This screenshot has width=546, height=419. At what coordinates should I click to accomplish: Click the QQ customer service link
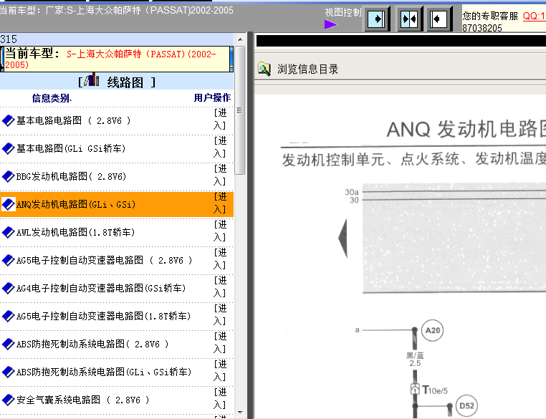tap(534, 16)
